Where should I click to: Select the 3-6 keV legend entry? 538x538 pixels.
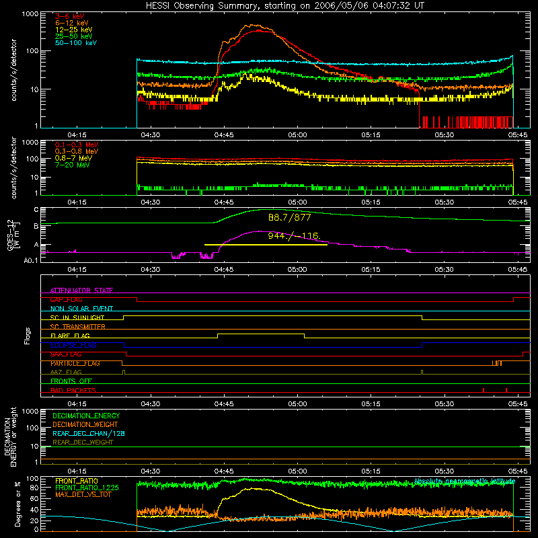click(x=70, y=16)
